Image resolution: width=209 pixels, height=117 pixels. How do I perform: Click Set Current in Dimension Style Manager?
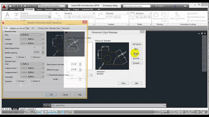(137, 44)
